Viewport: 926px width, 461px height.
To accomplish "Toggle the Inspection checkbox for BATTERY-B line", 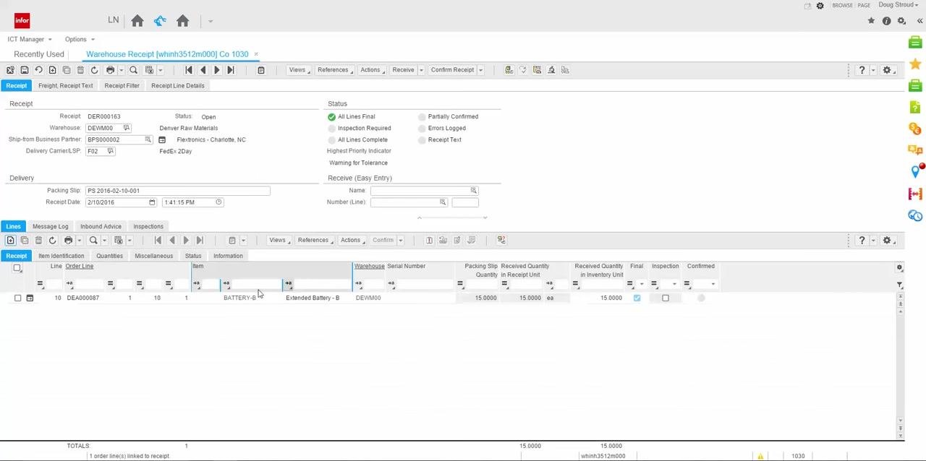I will coord(666,298).
